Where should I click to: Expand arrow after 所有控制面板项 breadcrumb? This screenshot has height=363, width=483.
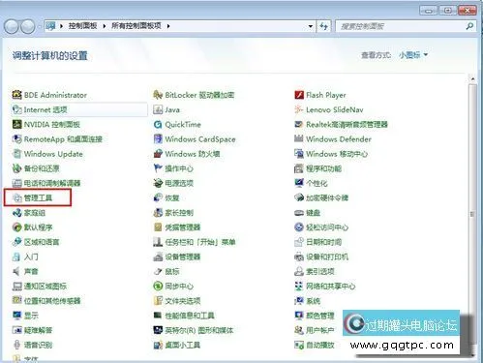coord(168,26)
